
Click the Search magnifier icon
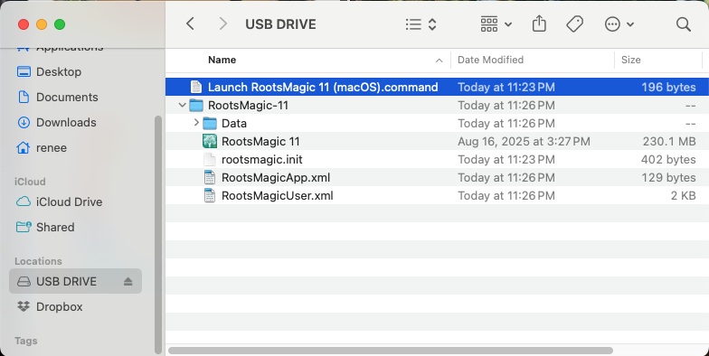point(684,23)
